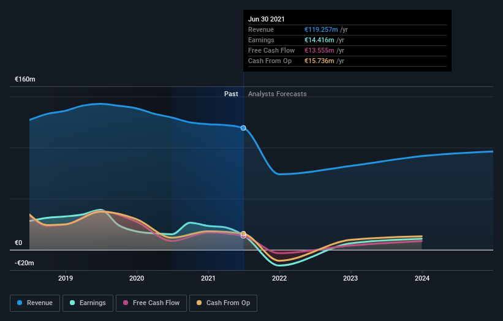Toggle the Free Cash Flow legend button

coord(151,303)
